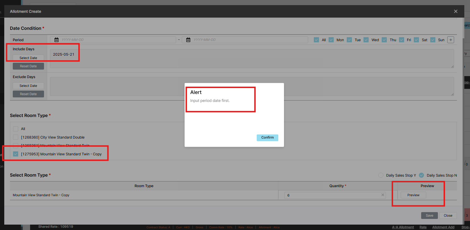Click Reset Date under Exclude Days
This screenshot has width=470, height=230.
click(28, 94)
